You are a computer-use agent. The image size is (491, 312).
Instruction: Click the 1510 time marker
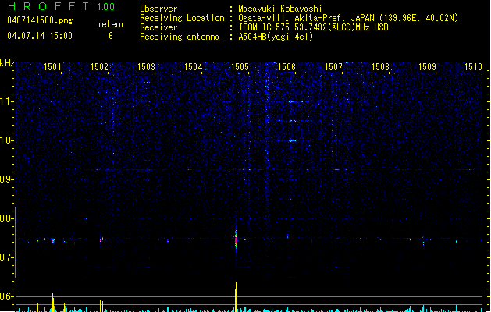click(473, 67)
